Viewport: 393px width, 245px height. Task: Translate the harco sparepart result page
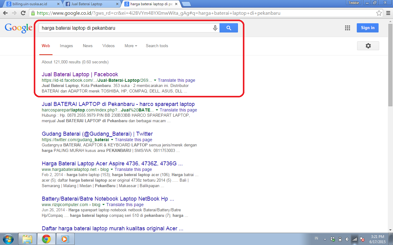pyautogui.click(x=178, y=110)
